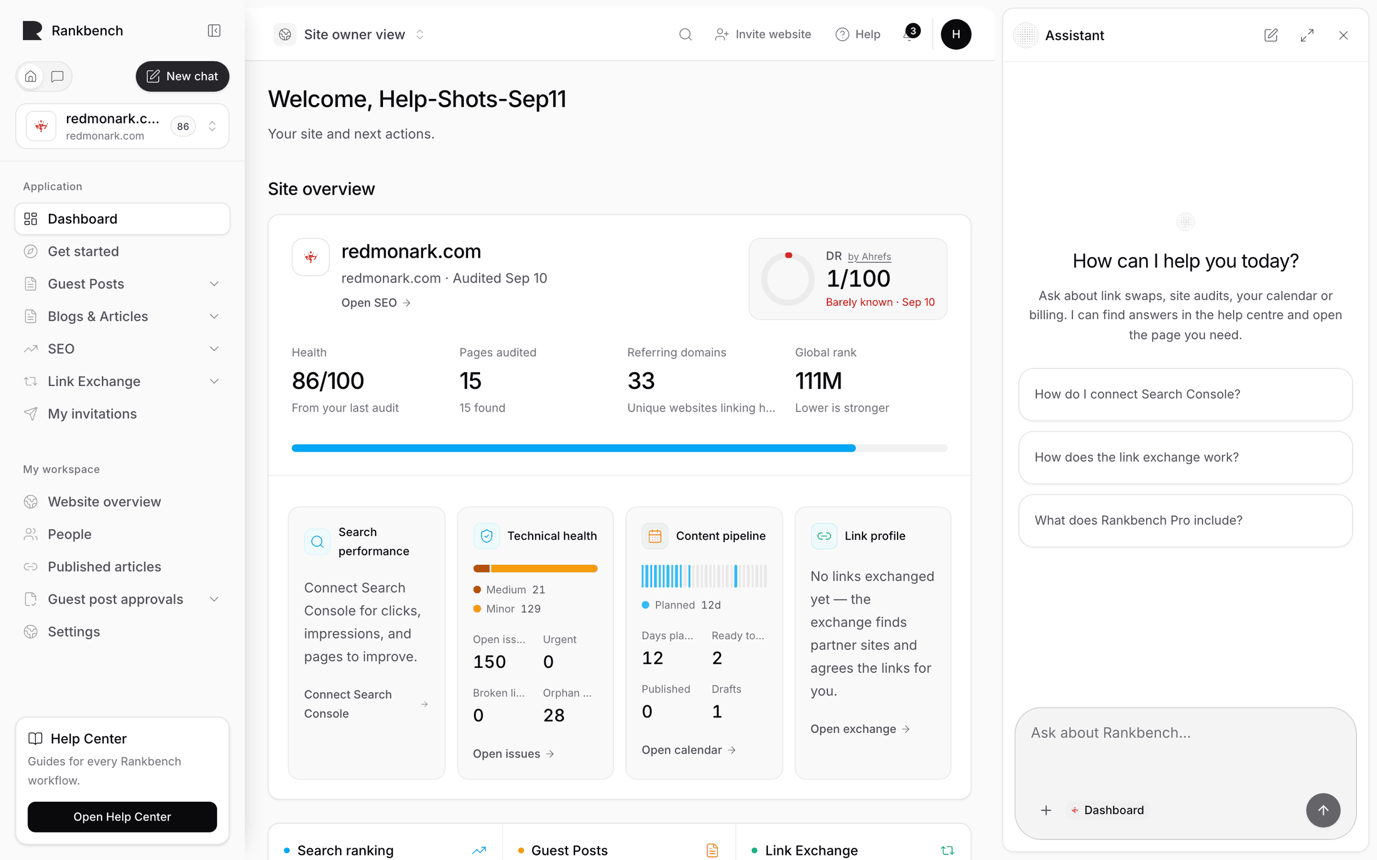Follow Connect Search Console link
Image resolution: width=1377 pixels, height=860 pixels.
(x=366, y=704)
